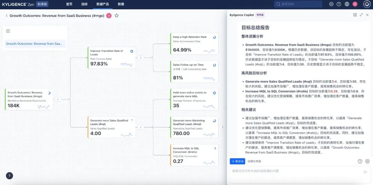
Task: Collapse children of Growth Outcomes node
Action: 58,100
